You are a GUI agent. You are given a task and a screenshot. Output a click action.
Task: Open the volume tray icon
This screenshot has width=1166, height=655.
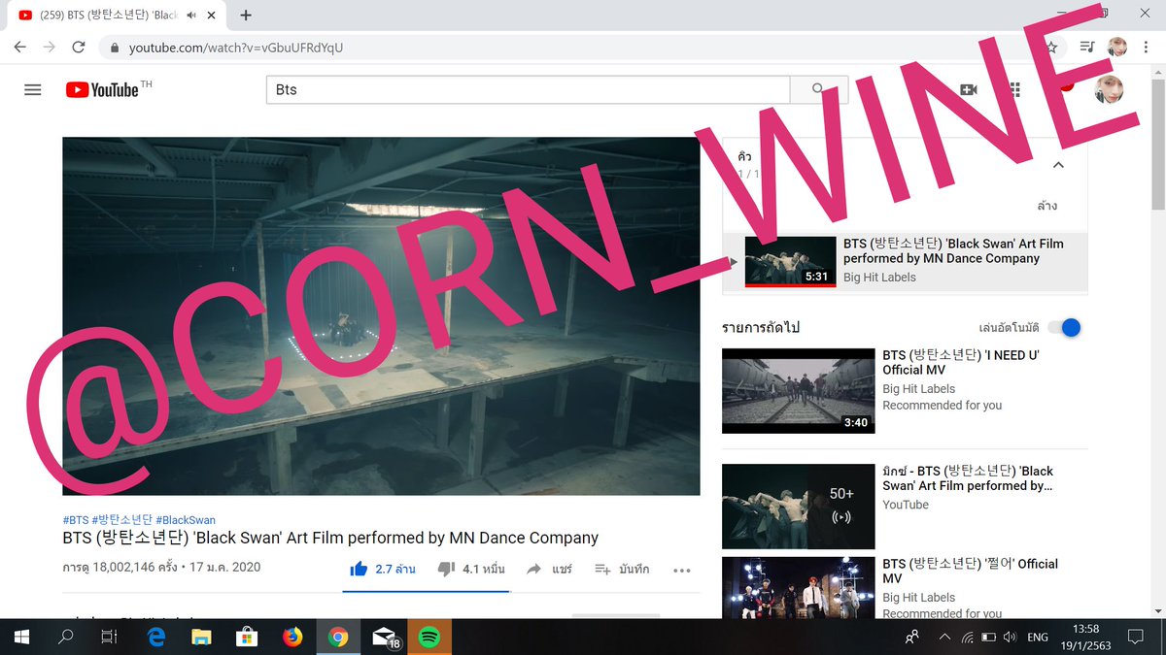(x=1011, y=637)
